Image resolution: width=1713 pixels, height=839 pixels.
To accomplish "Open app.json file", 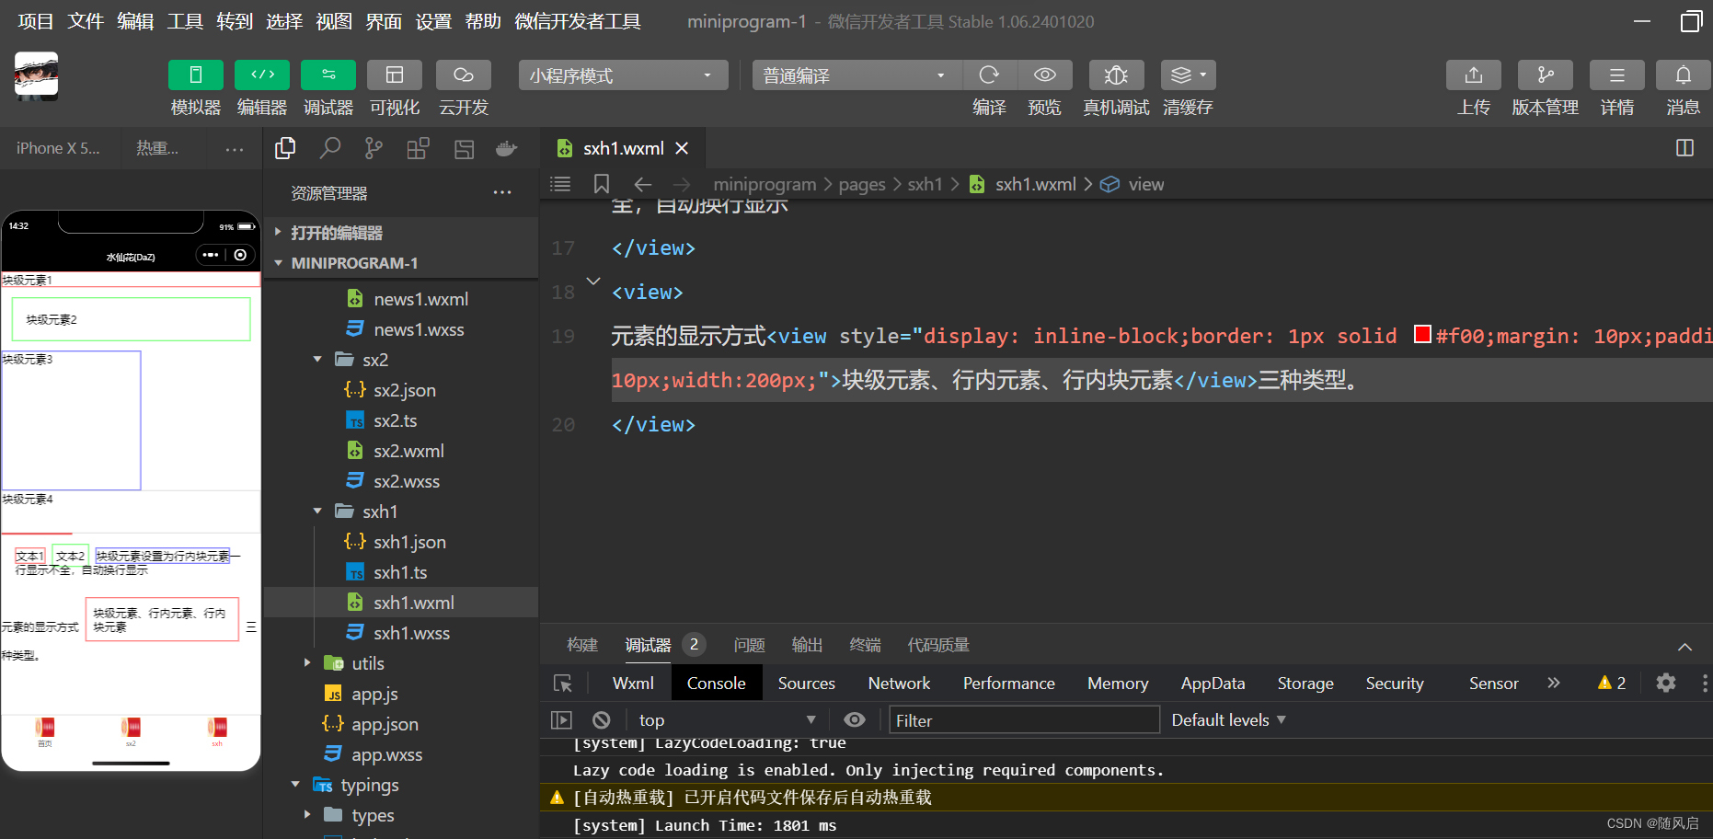I will [384, 724].
